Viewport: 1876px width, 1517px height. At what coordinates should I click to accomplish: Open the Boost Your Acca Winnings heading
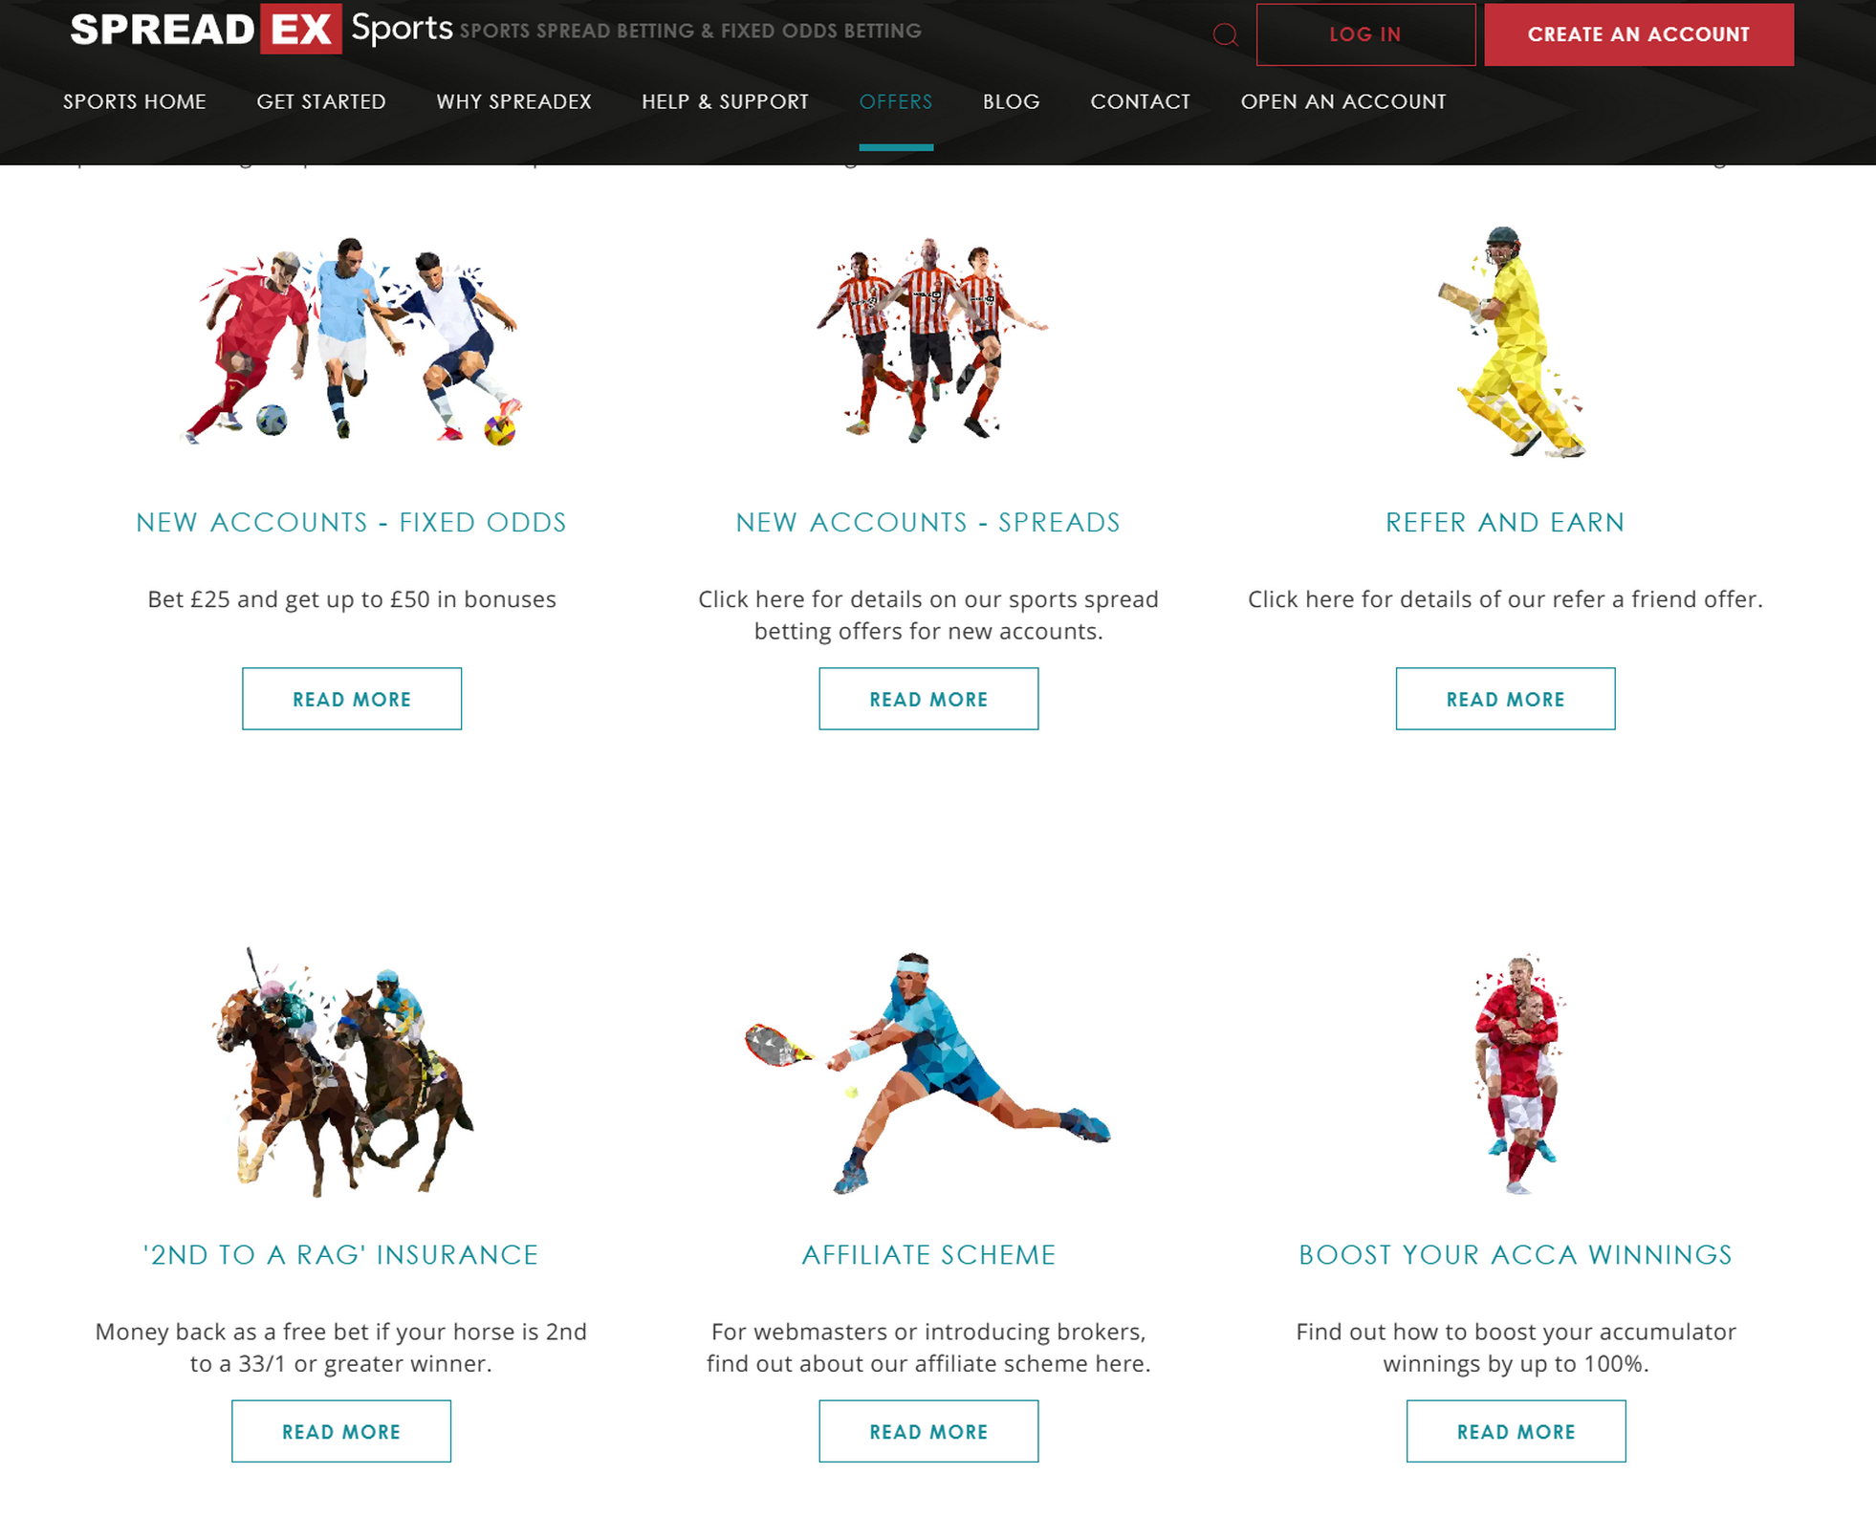(x=1516, y=1254)
